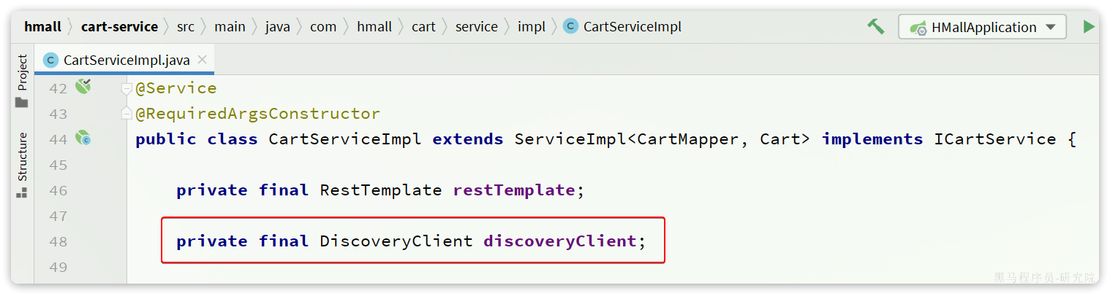Screen dimensions: 1110x296
Task: Click the Spring Boot icon in the run configuration box
Action: (918, 28)
